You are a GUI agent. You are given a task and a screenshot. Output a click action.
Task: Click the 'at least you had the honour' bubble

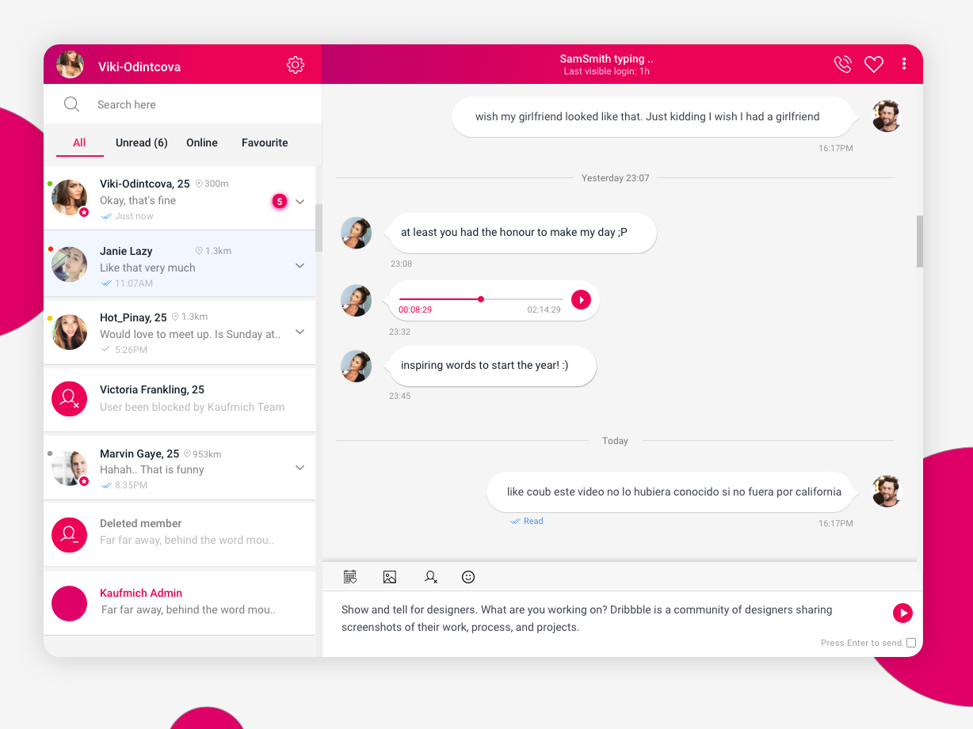tap(522, 233)
